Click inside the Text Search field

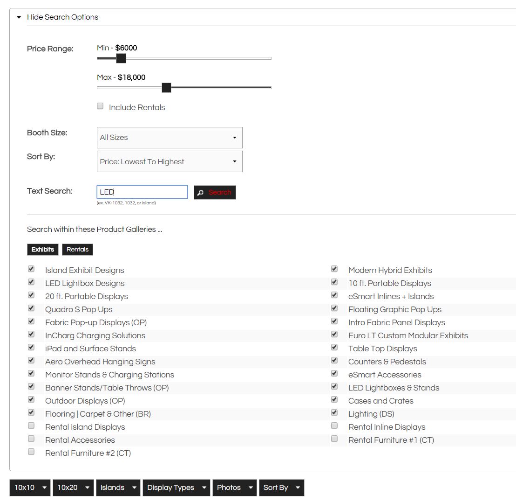(x=142, y=191)
